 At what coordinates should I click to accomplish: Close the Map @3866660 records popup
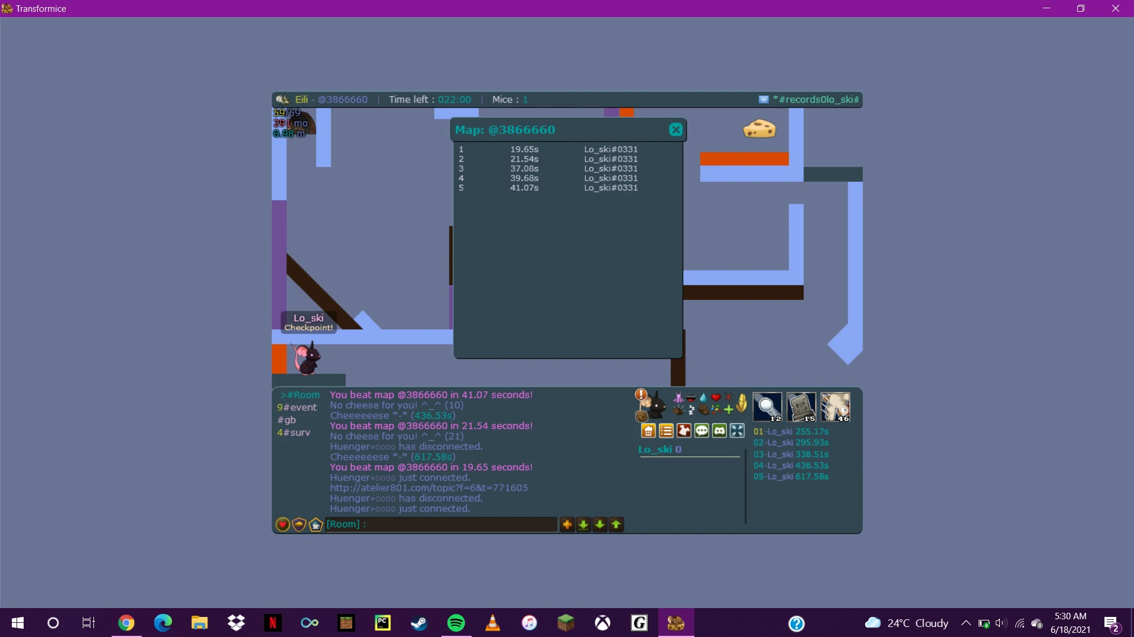(x=676, y=130)
